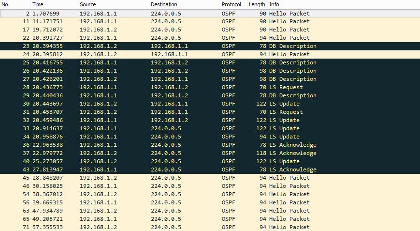Sort packets by the No. column header
420x231 pixels.
point(15,4)
